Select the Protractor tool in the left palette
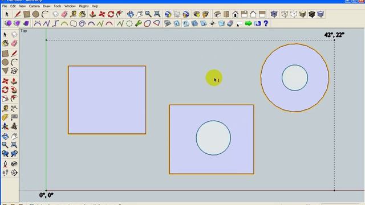Image resolution: width=365 pixels, height=205 pixels. tap(5, 117)
